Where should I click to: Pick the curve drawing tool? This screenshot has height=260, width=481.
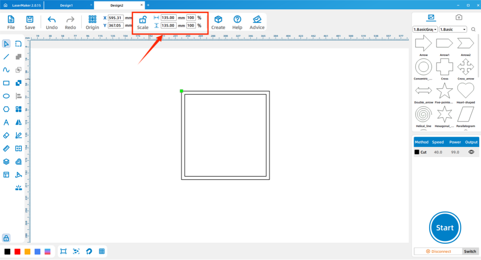point(6,70)
